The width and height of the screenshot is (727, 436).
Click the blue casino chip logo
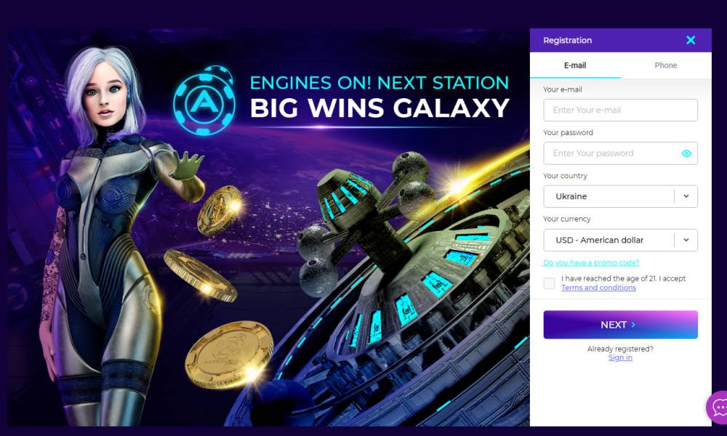coord(204,100)
